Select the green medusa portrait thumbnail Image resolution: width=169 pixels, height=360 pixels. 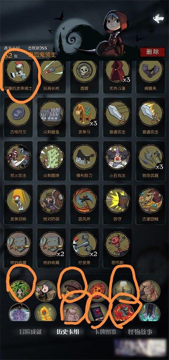pos(19,291)
